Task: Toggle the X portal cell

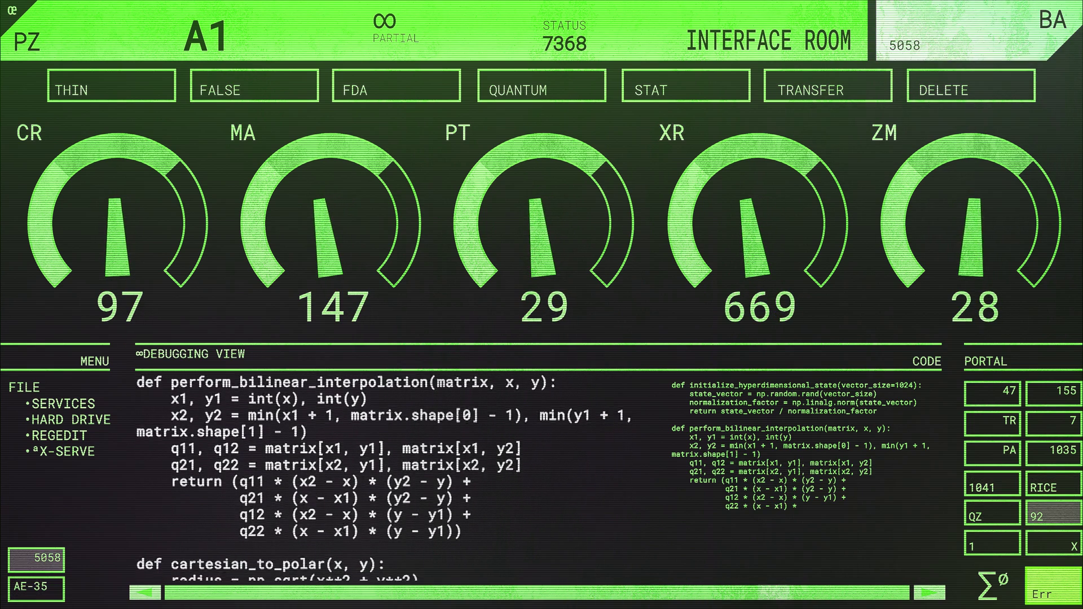Action: point(1053,544)
